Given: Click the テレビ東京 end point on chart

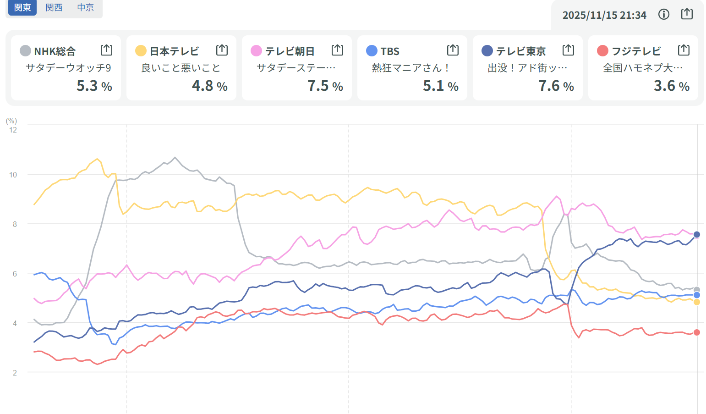Looking at the screenshot, I should point(697,234).
